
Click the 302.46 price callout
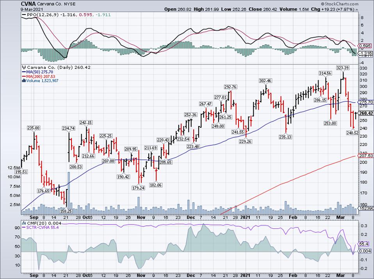click(265, 81)
